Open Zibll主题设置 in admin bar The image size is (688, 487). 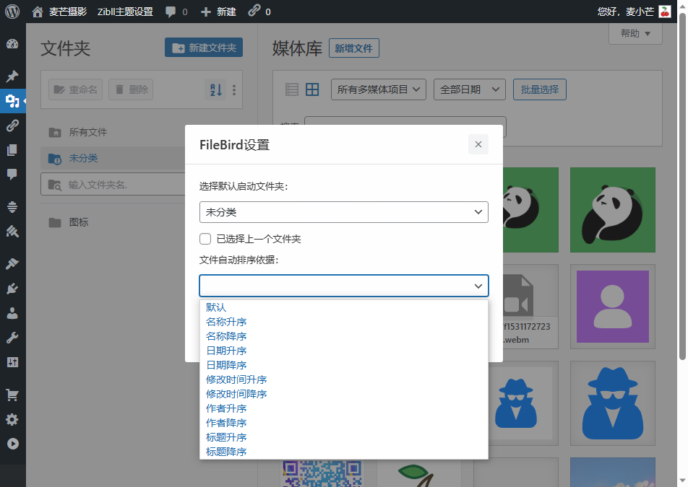coord(125,12)
